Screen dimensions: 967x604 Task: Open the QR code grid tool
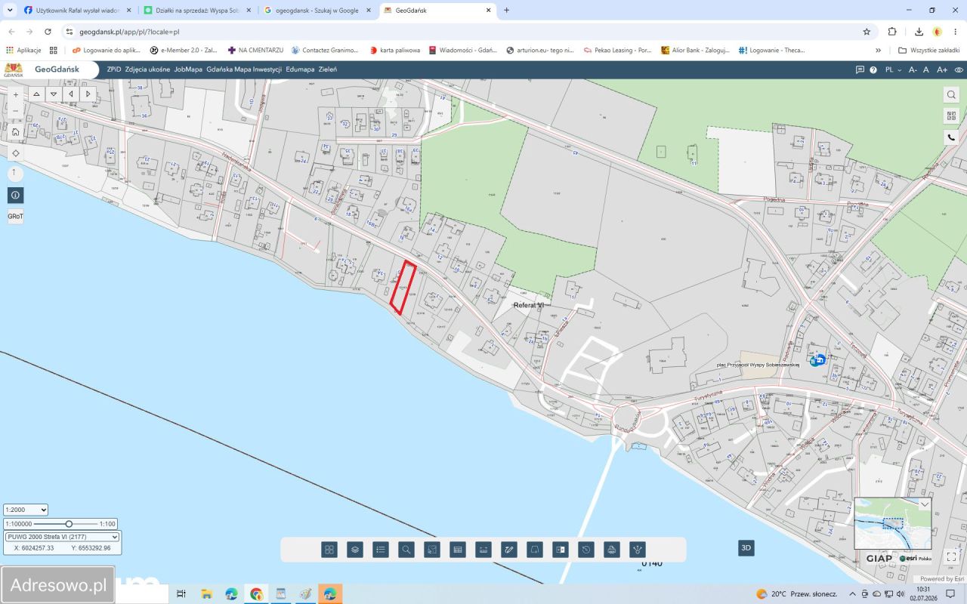coord(951,116)
